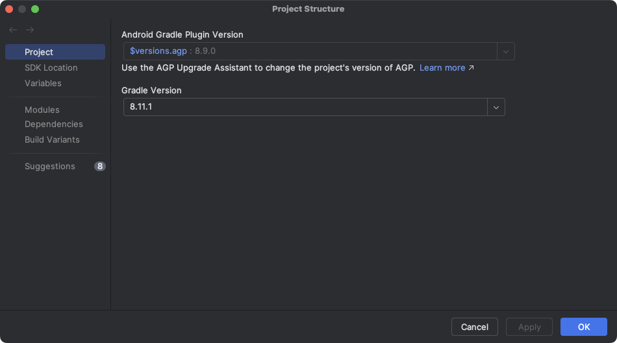Select Project in the sidebar
The image size is (617, 343).
click(x=39, y=52)
